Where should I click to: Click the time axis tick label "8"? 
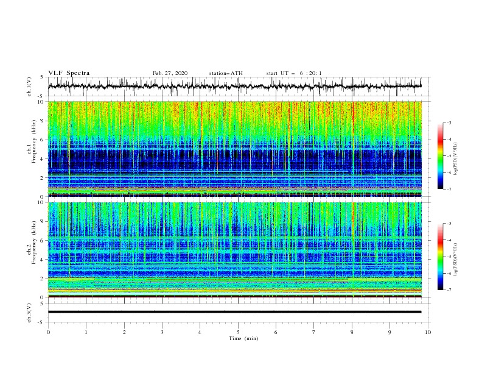click(352, 332)
